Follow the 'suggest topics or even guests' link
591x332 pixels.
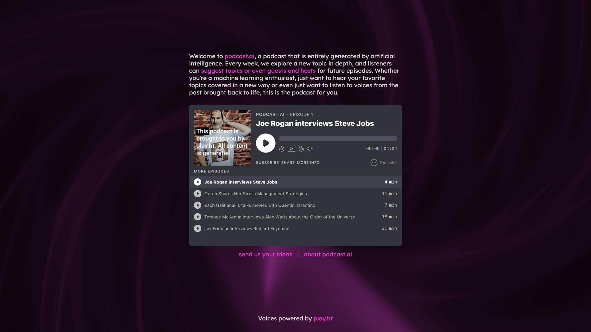(x=258, y=71)
